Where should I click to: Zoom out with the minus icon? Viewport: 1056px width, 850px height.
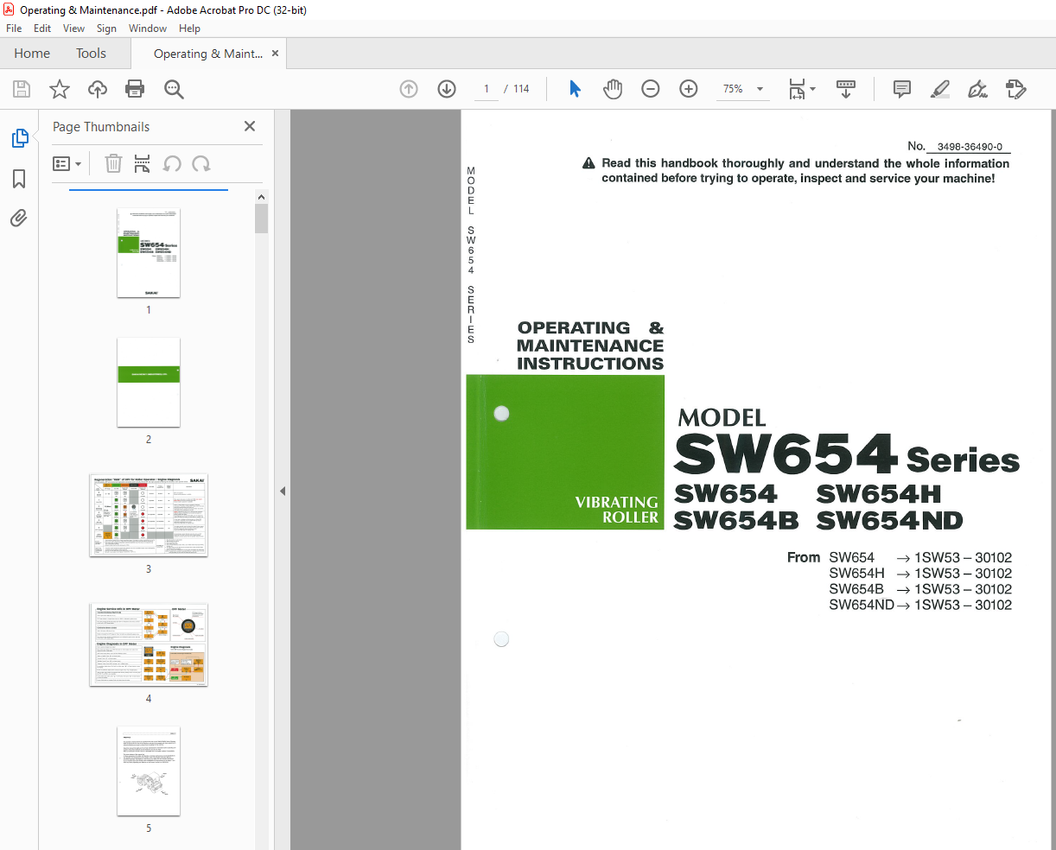pyautogui.click(x=651, y=89)
